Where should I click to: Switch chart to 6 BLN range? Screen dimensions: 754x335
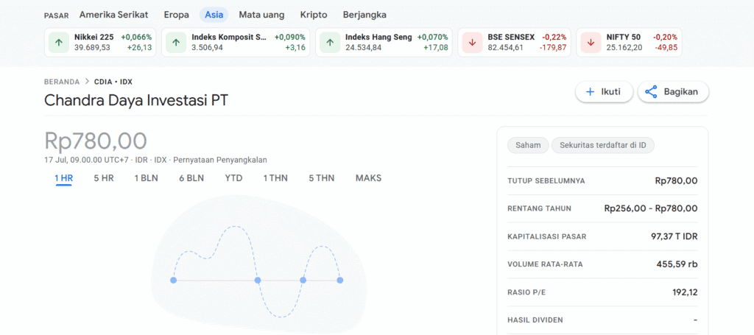click(191, 178)
